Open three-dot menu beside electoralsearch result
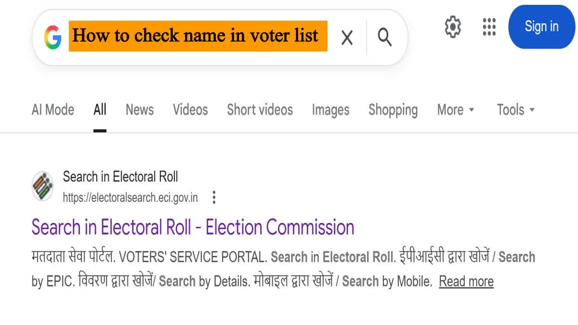The image size is (578, 325). click(x=214, y=197)
